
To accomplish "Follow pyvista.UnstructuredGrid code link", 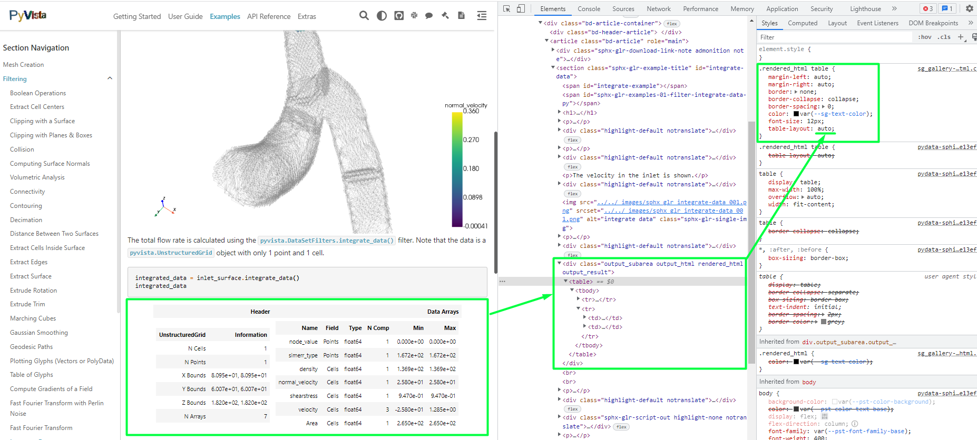I will pos(171,253).
